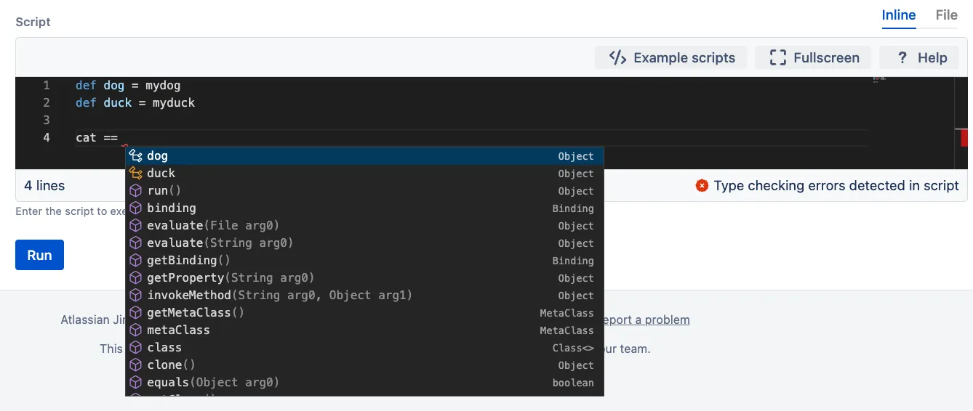Screen dimensions: 973x411
Task: Open the Help button
Action: 919,57
